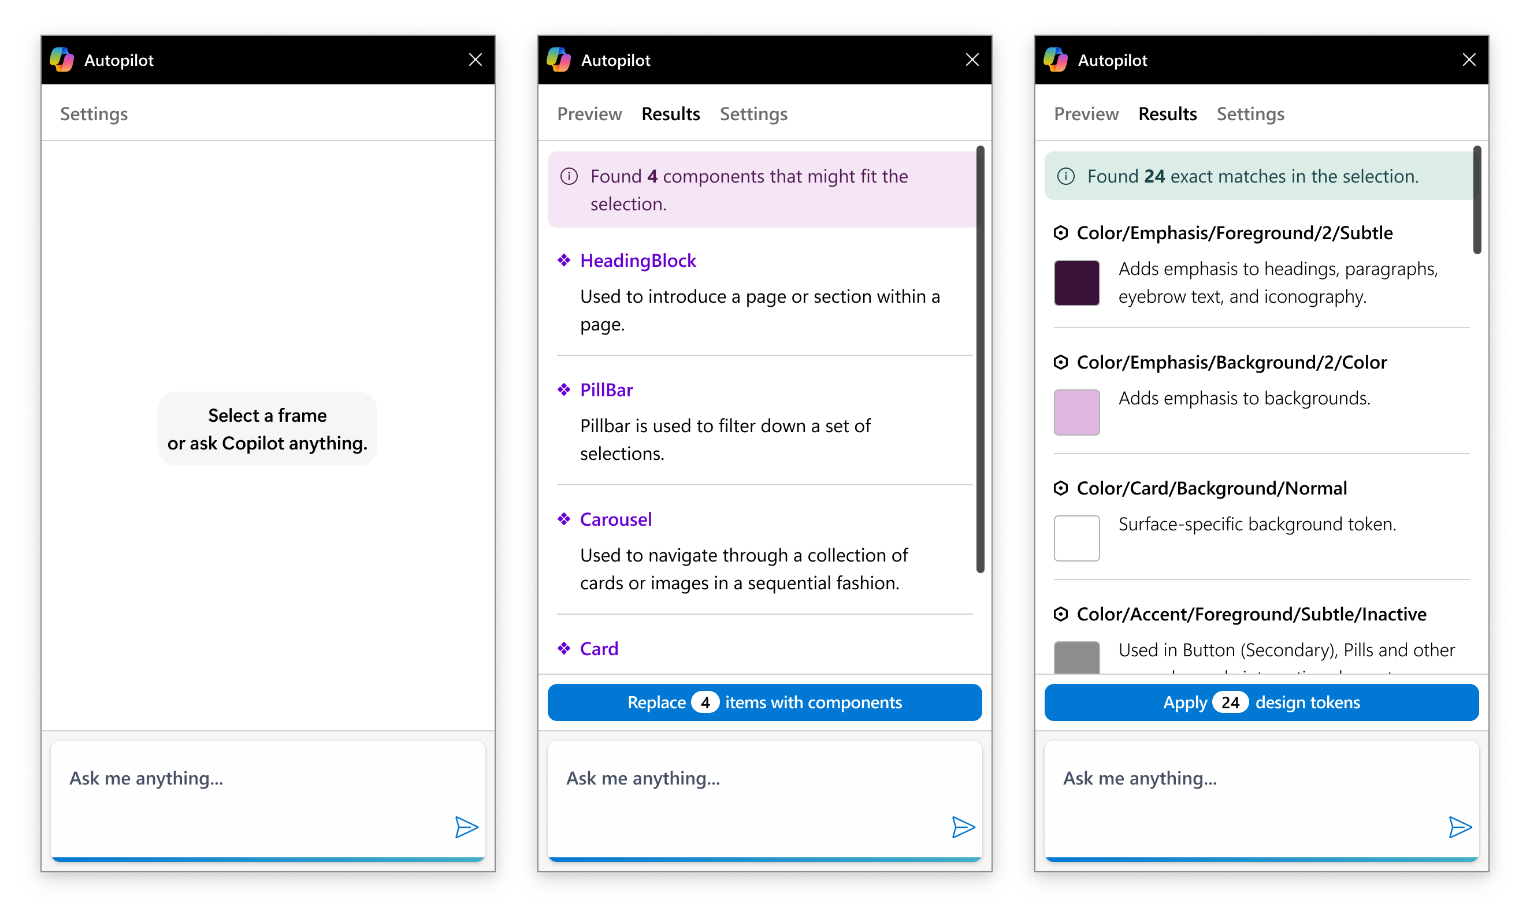Viewport: 1530px width, 907px height.
Task: Click the token icon beside Color/Card/Background/Normal
Action: [x=1061, y=488]
